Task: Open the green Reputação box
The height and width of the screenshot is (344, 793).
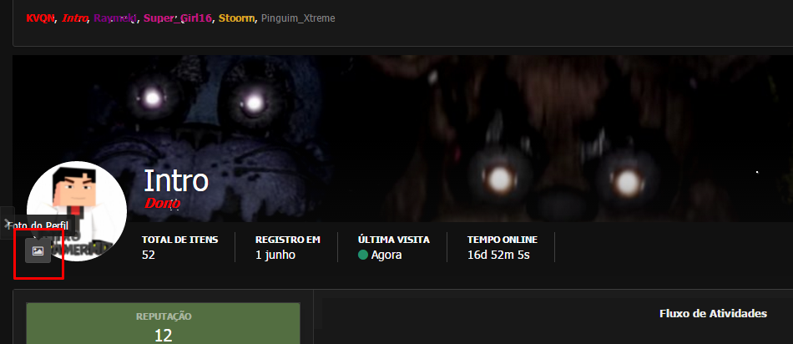Action: pyautogui.click(x=163, y=324)
